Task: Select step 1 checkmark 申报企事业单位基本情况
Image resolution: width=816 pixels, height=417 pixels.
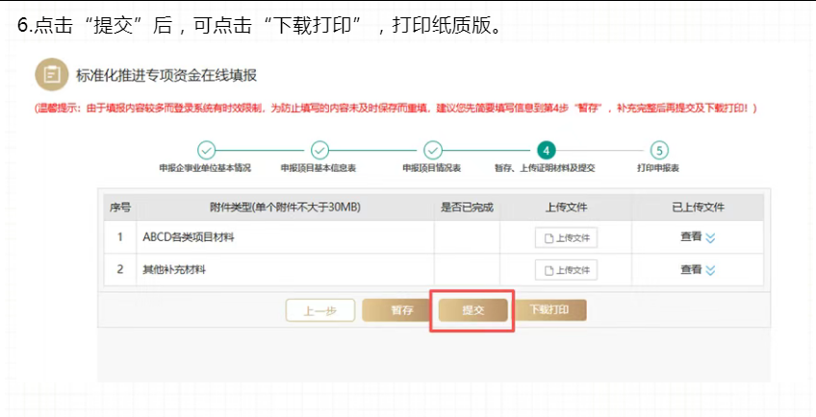Action: coord(207,151)
